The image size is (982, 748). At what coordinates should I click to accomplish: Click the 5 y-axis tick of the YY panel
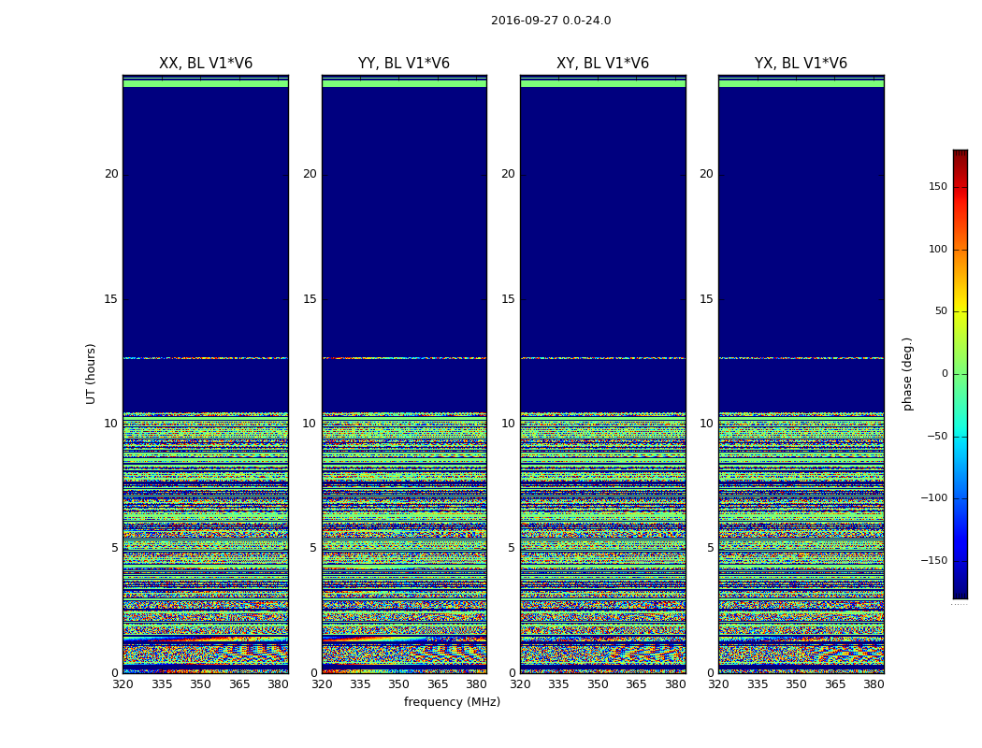click(312, 548)
